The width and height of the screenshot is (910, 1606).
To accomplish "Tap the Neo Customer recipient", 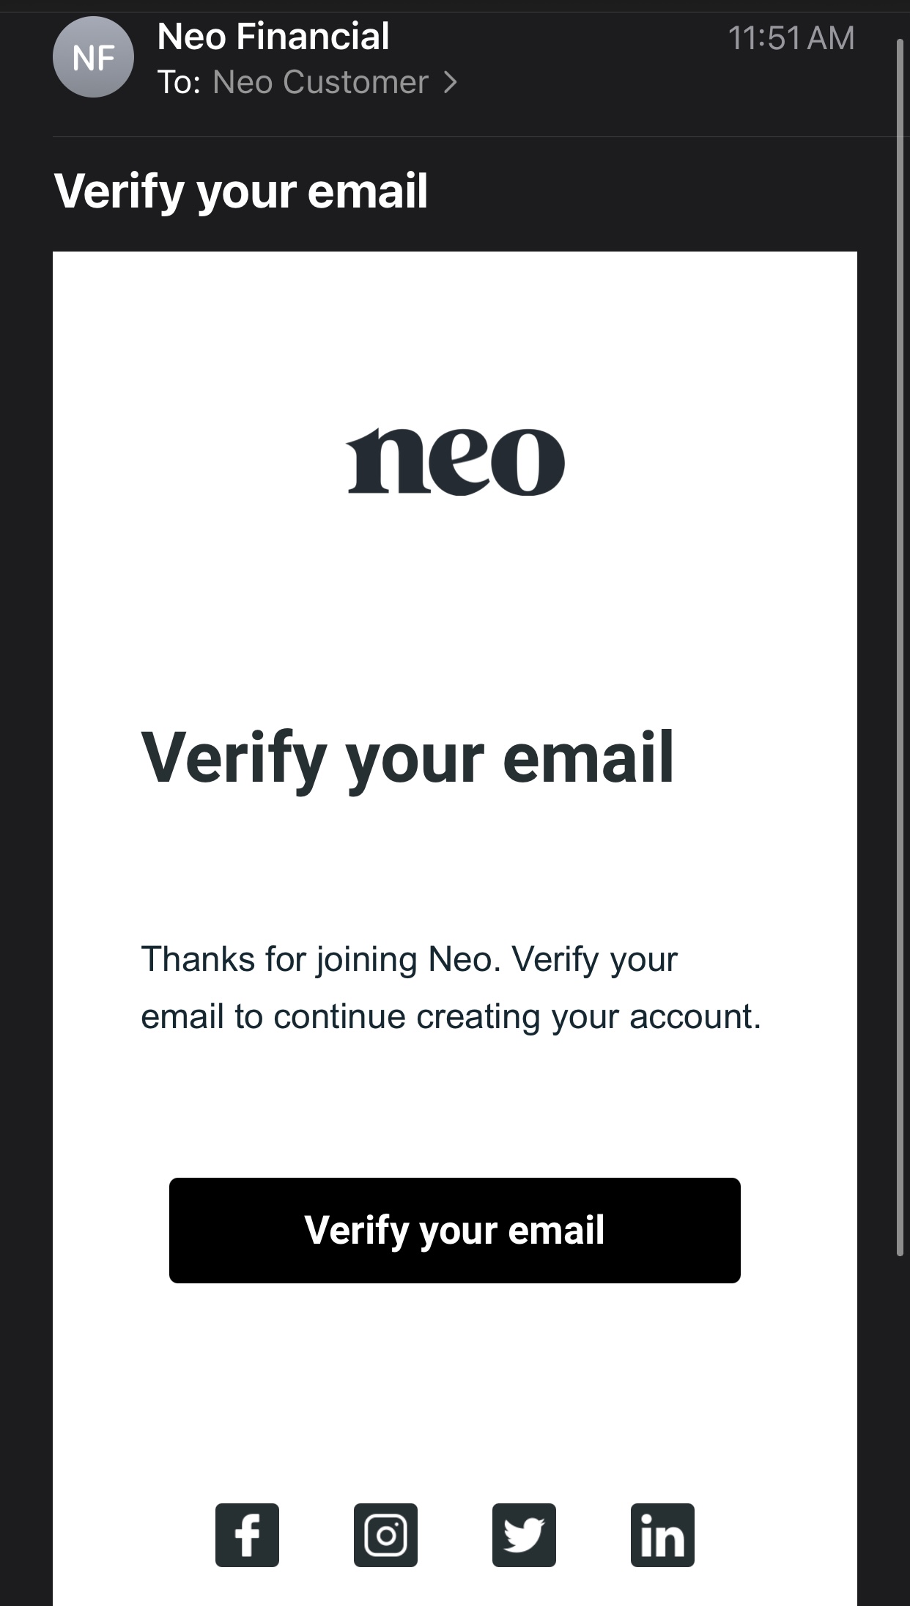I will (x=320, y=82).
